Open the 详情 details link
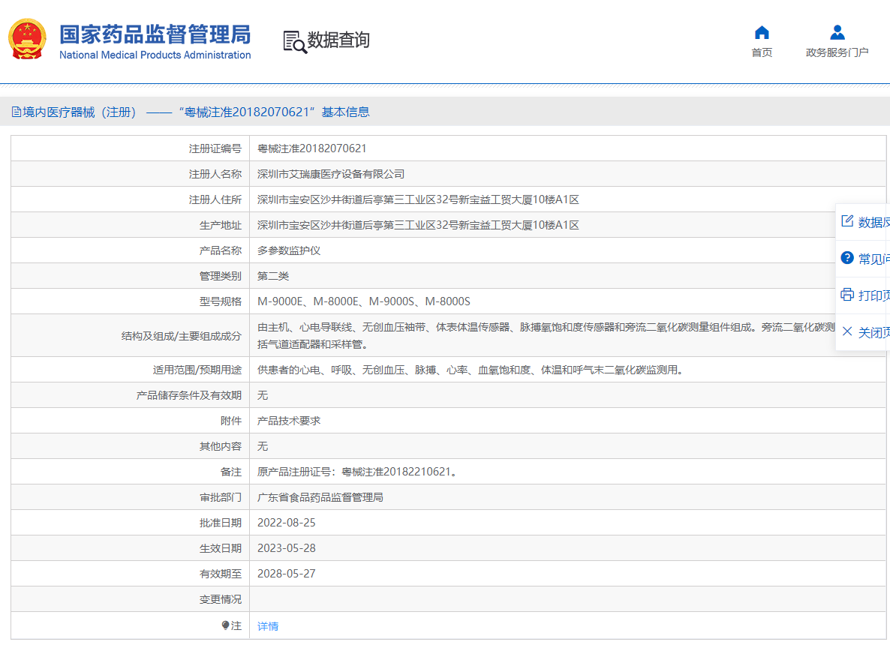This screenshot has width=890, height=645. tap(268, 626)
